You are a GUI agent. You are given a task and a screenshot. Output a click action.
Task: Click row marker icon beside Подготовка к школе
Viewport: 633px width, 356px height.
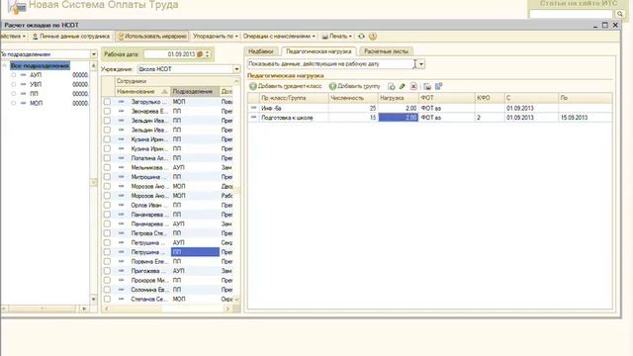253,117
